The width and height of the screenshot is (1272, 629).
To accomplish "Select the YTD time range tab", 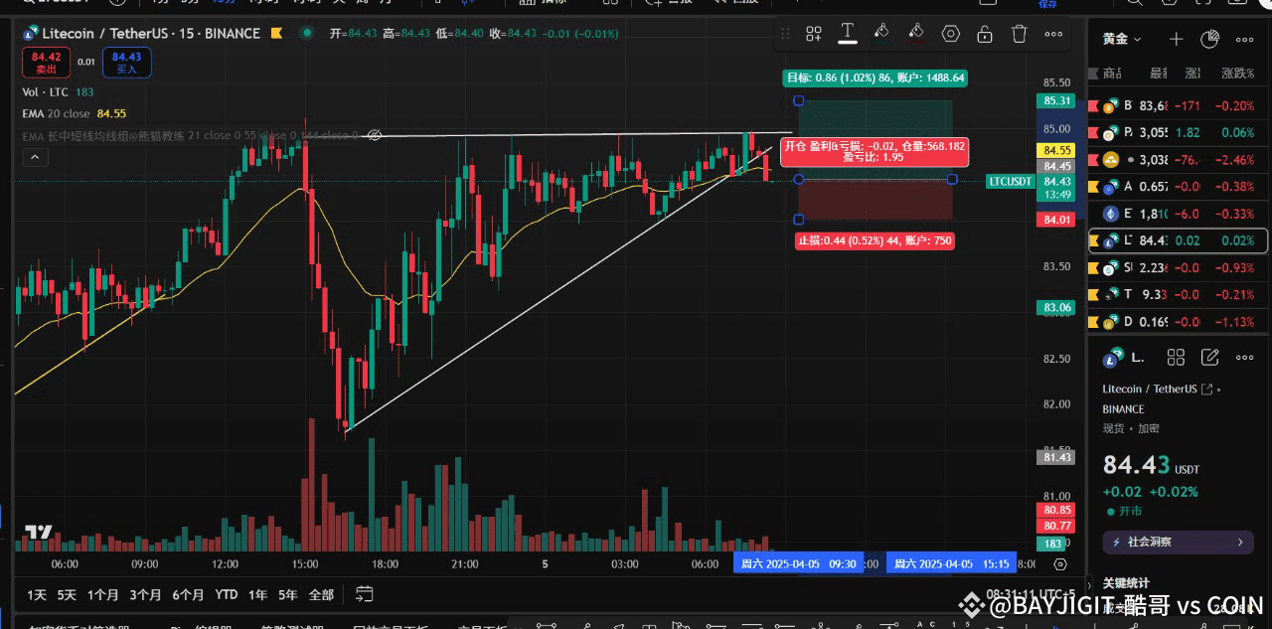I will coord(226,593).
